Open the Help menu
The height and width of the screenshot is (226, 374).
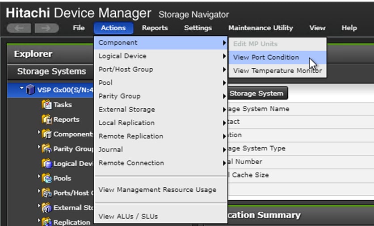(349, 28)
